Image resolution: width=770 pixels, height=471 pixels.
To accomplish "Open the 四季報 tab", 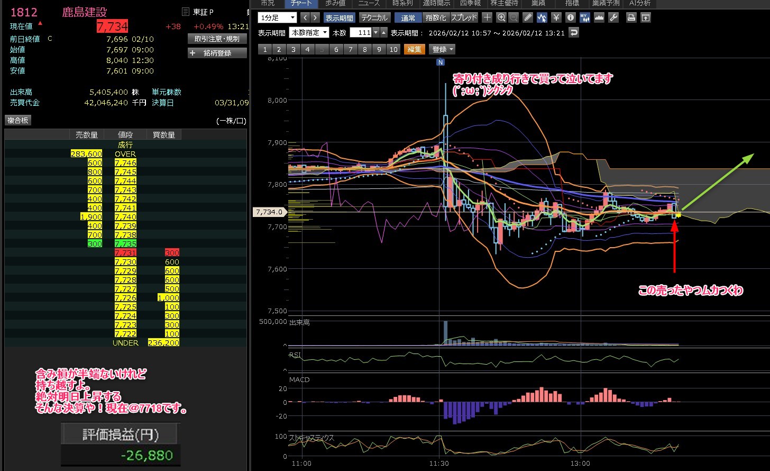I will pos(470,3).
